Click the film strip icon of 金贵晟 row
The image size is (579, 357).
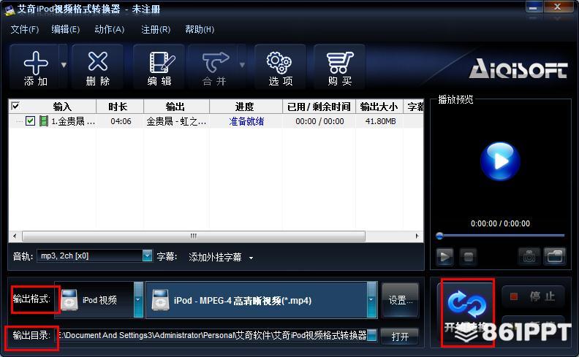point(44,121)
